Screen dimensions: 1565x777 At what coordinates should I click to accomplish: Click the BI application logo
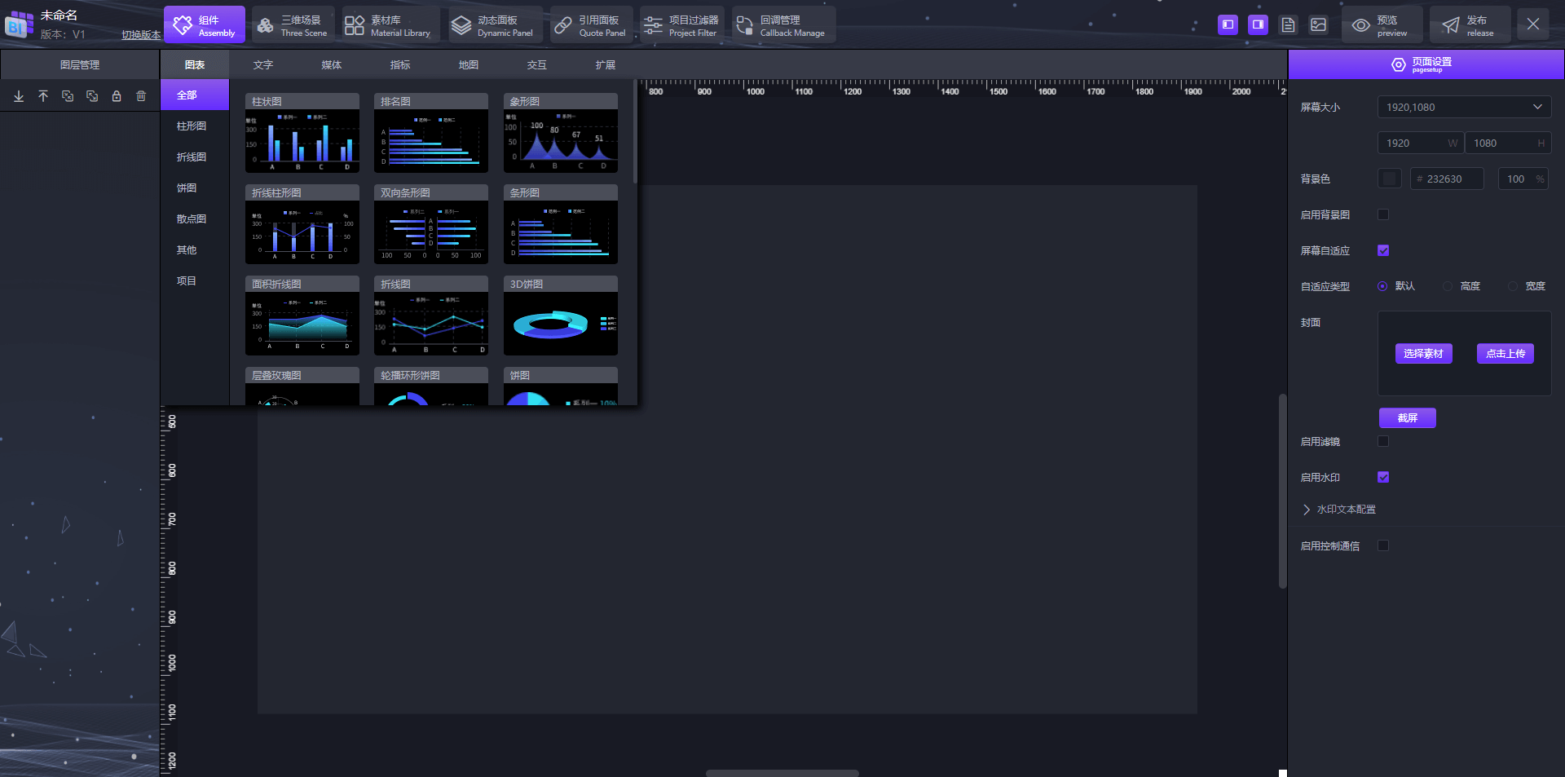19,24
